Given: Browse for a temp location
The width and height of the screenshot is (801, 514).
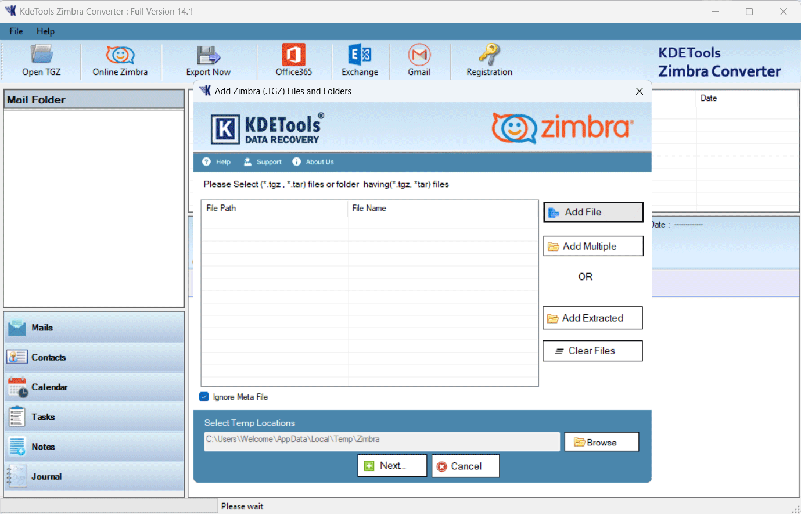Looking at the screenshot, I should (x=601, y=442).
